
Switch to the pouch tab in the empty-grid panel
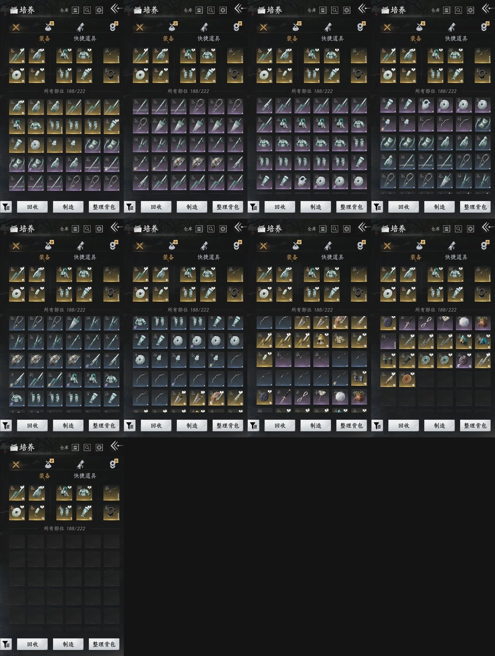pos(49,464)
